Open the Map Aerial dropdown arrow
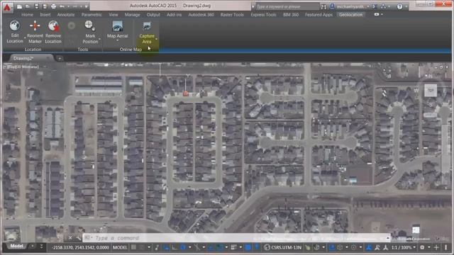 (x=117, y=40)
